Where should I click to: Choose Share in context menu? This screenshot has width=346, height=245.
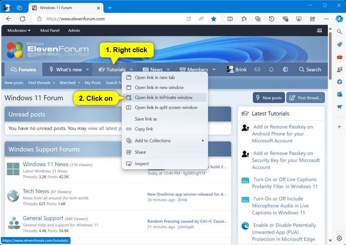165,152
